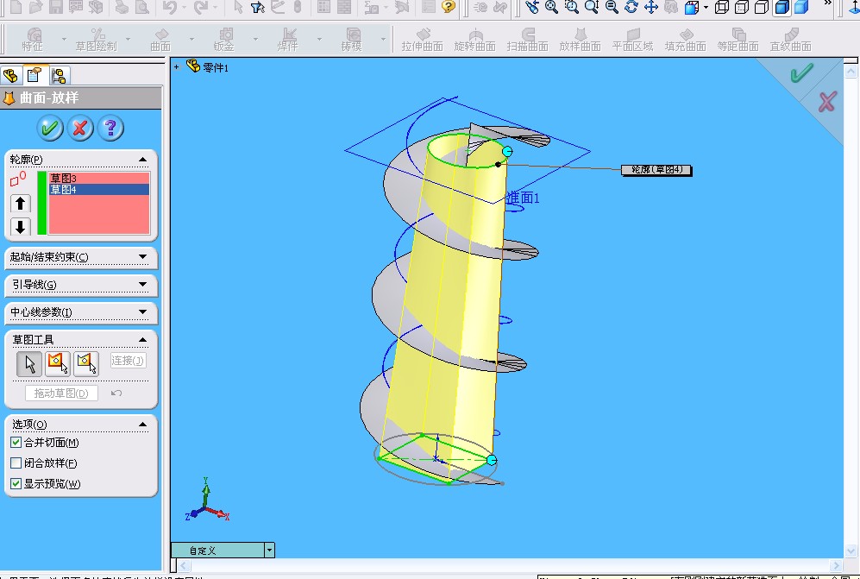Click 曲面 toolbar tab
860x579 pixels.
tap(160, 40)
